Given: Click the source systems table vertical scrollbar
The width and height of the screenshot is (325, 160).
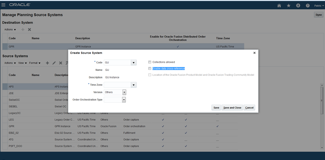Looking at the screenshot, I should pos(322,100).
